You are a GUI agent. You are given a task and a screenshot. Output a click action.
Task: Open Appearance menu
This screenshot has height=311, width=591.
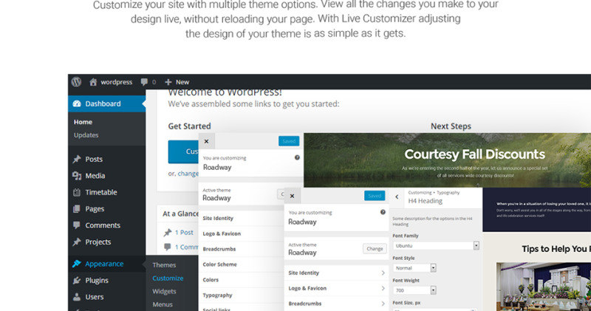(x=106, y=264)
